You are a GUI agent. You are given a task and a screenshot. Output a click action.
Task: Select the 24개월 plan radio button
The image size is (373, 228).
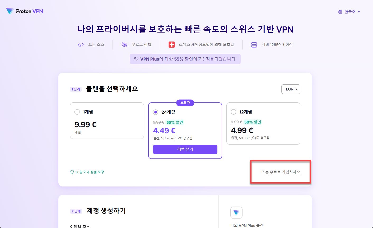coord(156,112)
